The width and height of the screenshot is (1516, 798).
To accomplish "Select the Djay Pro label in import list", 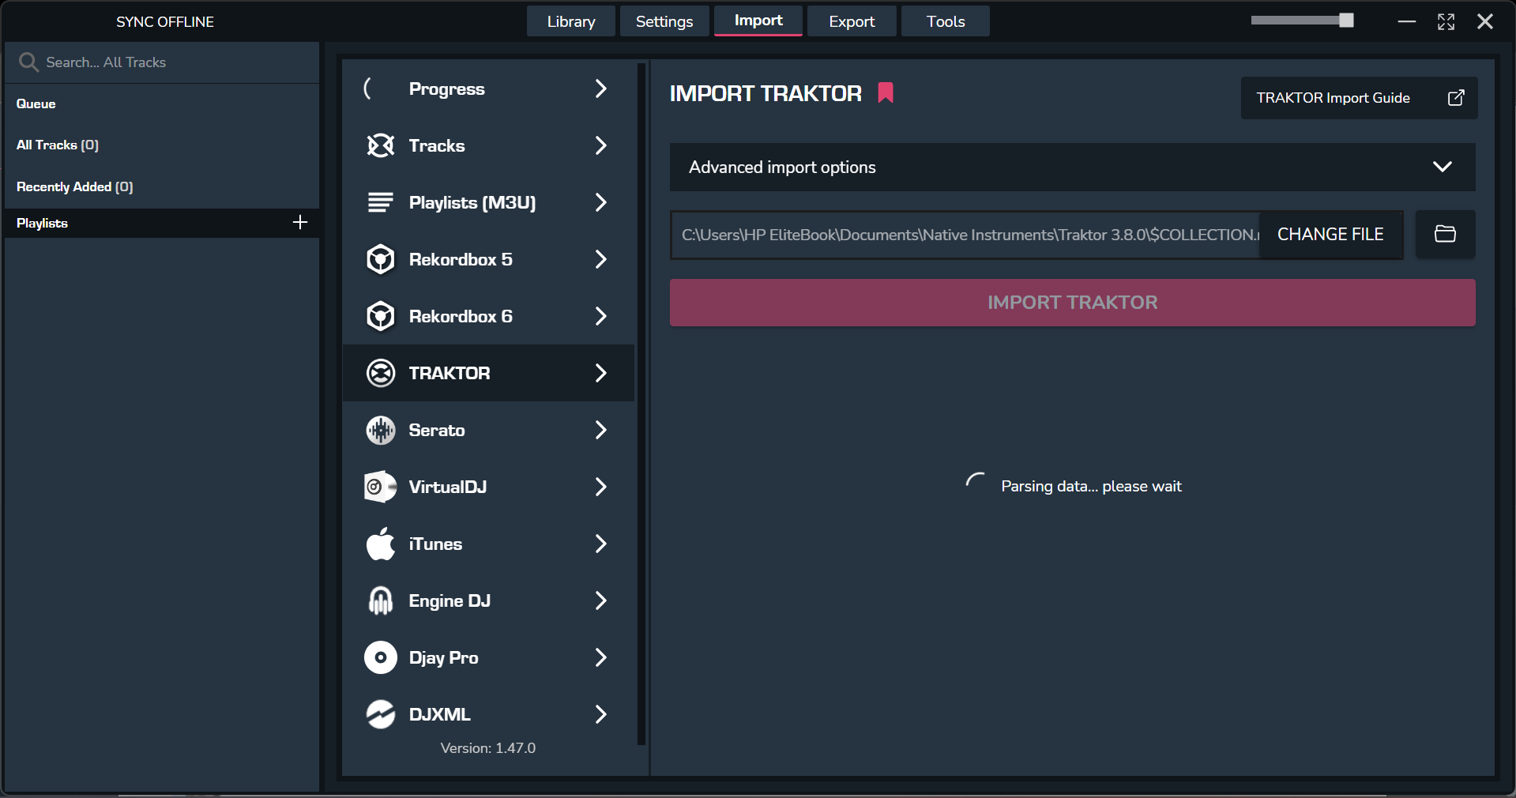I will [444, 658].
